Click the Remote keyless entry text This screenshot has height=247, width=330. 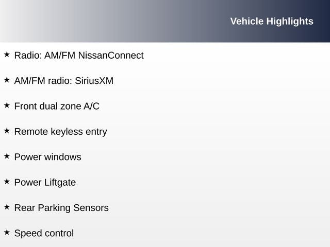[60, 131]
